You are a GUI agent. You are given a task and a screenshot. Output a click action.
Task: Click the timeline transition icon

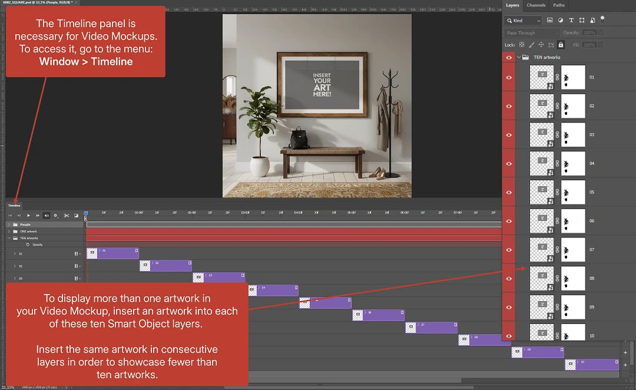[76, 216]
